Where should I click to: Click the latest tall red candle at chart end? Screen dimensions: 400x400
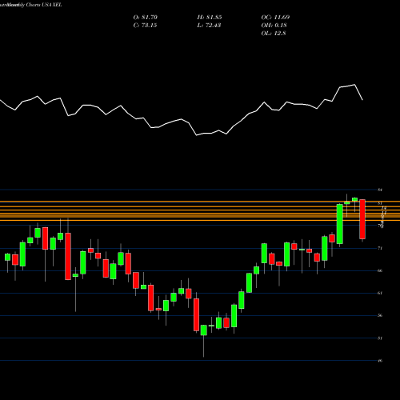362,219
